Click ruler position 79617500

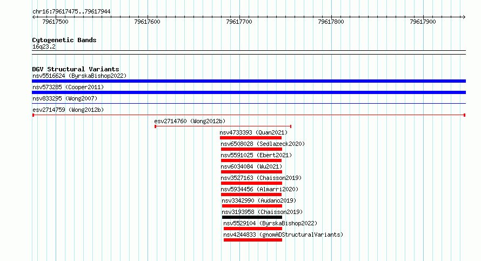(x=55, y=22)
